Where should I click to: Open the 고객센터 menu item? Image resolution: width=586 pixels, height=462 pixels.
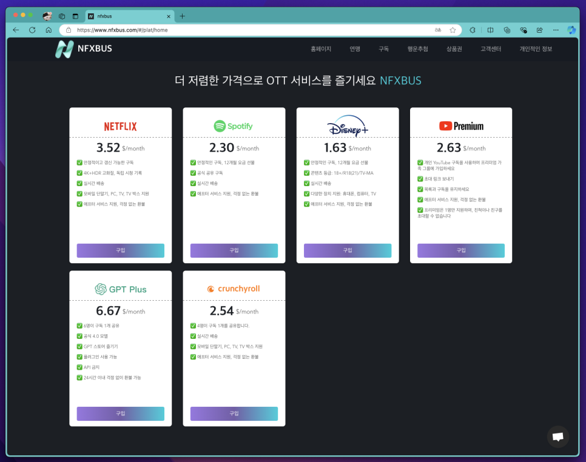coord(490,49)
